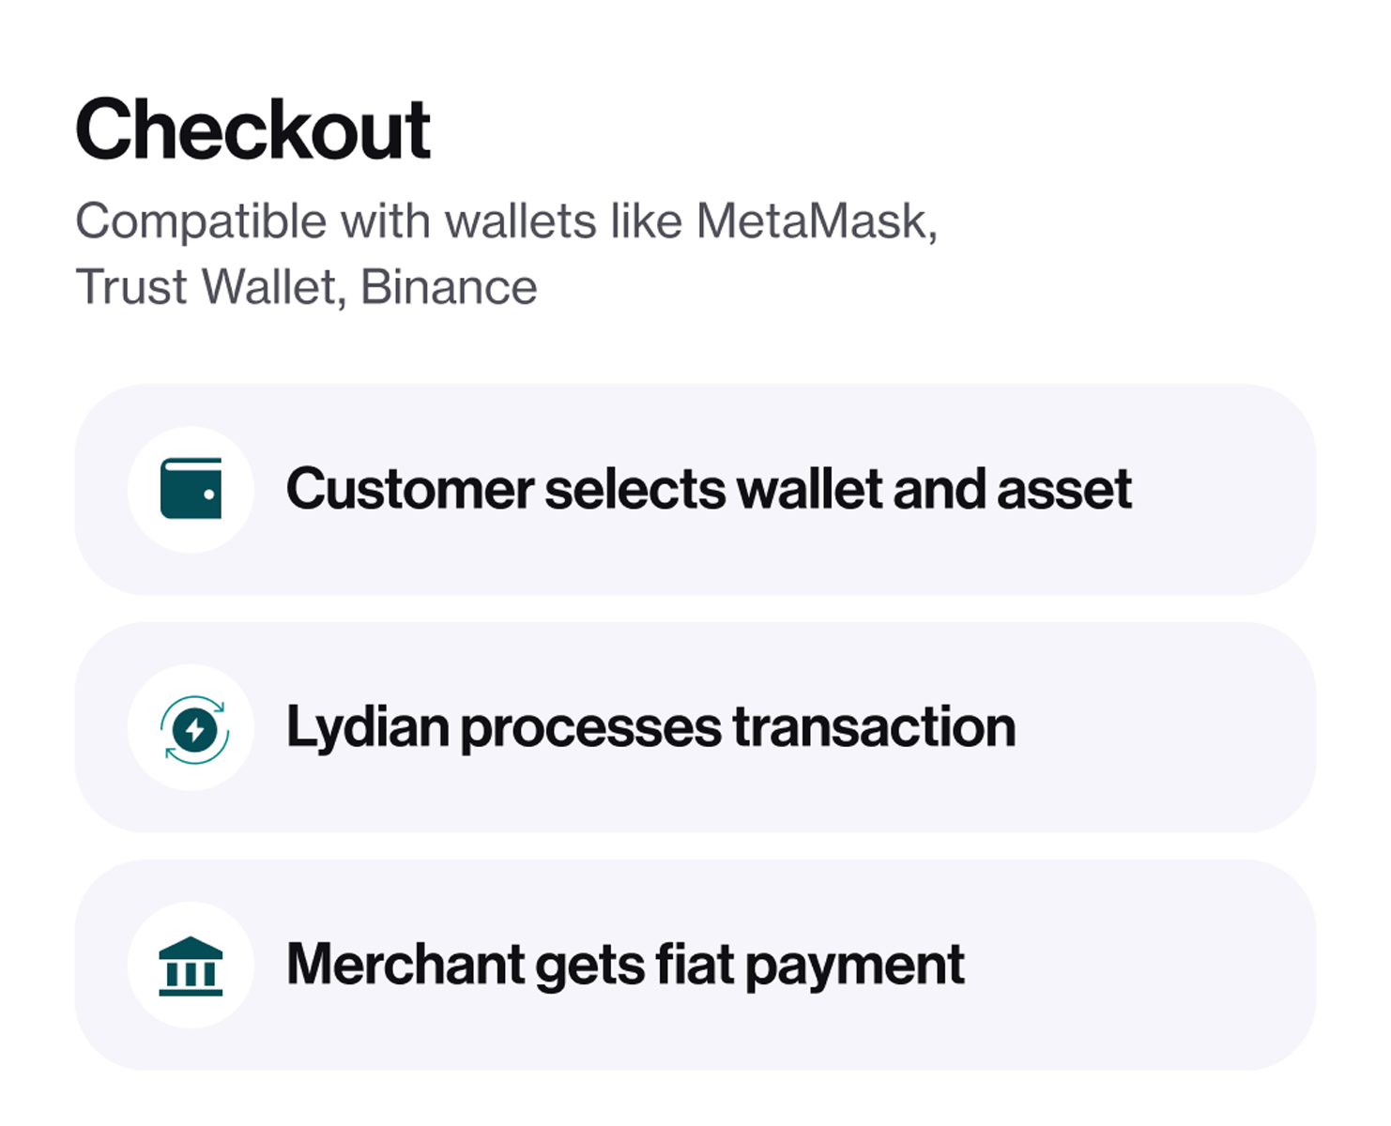This screenshot has height=1126, width=1391.
Task: Click the word Customer in the first card
Action: pyautogui.click(x=410, y=489)
